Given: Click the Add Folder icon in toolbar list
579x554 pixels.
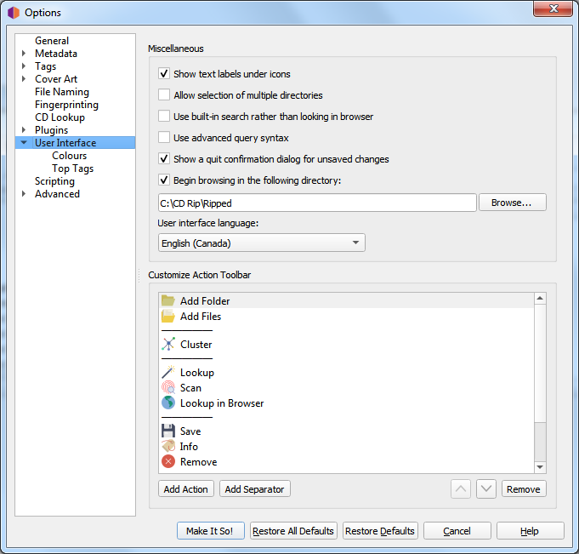Looking at the screenshot, I should (x=168, y=300).
